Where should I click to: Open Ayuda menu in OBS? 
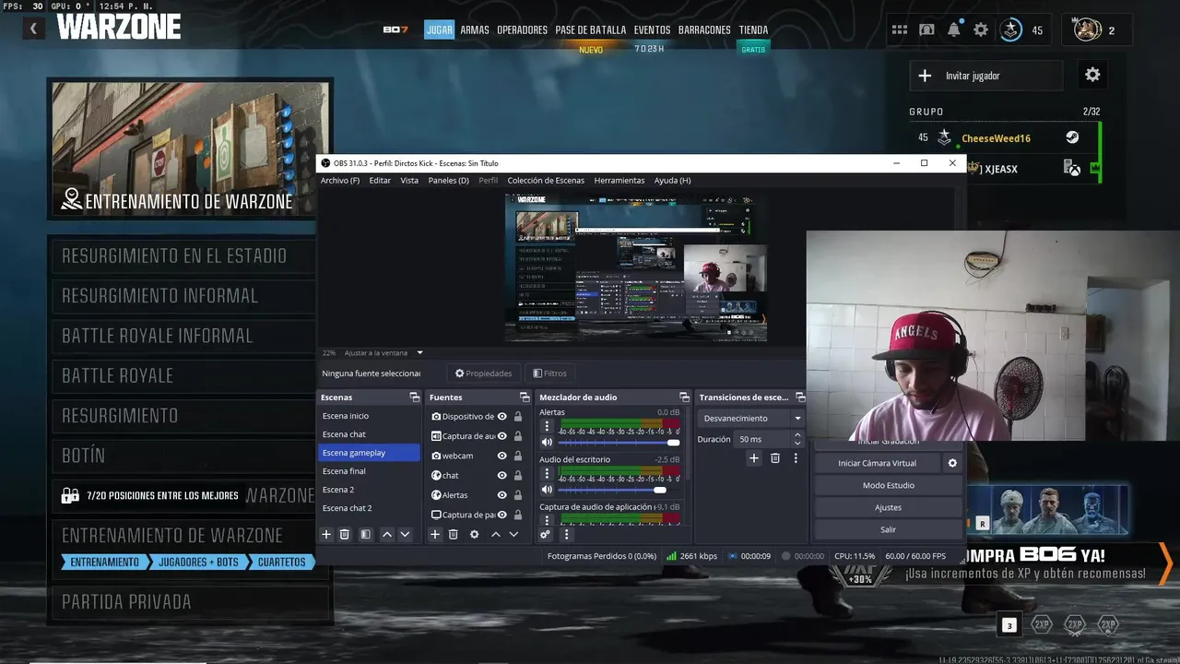tap(673, 181)
